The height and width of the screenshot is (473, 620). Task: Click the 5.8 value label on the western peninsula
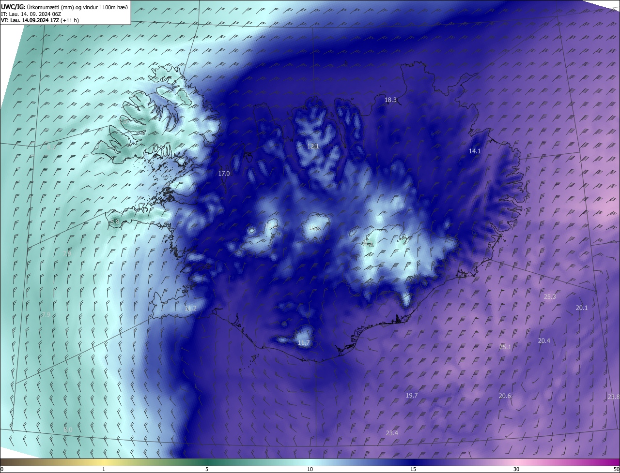115,222
